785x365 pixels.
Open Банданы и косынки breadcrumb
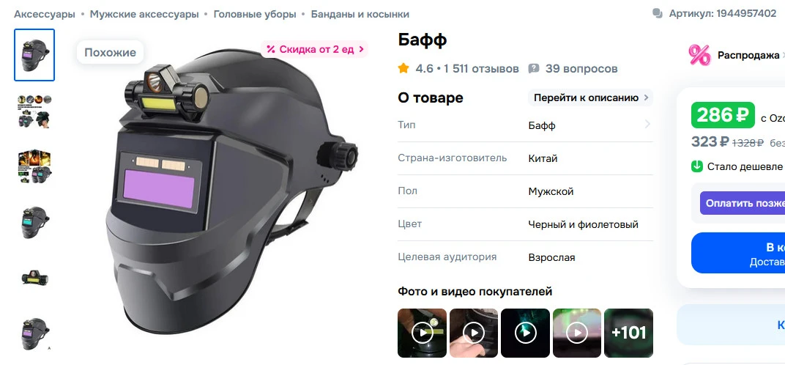(360, 14)
